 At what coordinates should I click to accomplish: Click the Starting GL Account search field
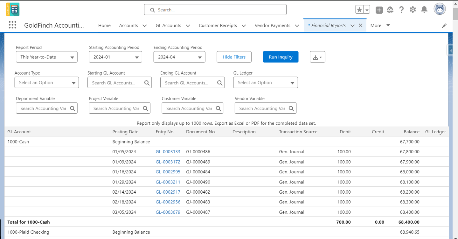tap(120, 83)
